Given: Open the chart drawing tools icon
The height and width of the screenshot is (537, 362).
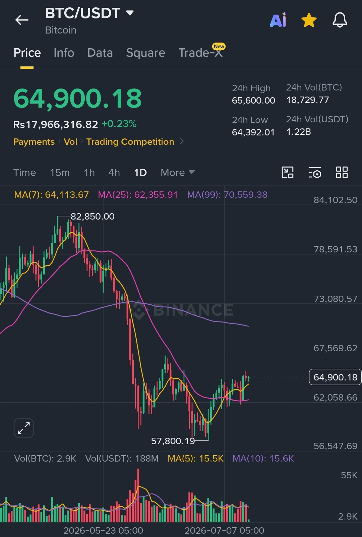Looking at the screenshot, I should pyautogui.click(x=288, y=172).
